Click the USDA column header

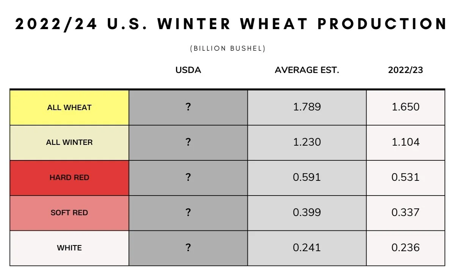coord(188,70)
